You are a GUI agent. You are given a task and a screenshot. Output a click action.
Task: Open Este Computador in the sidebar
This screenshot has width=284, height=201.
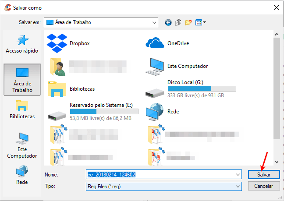[22, 145]
